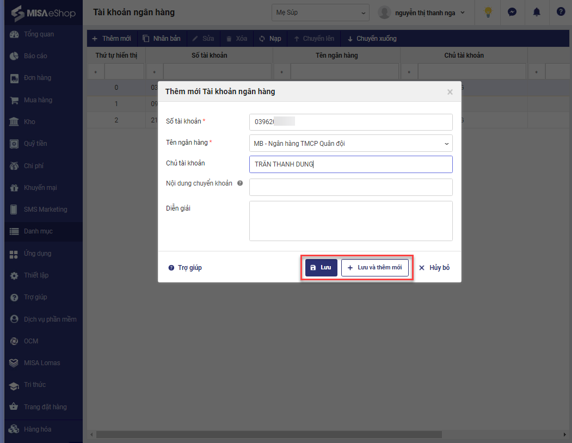Open filter operator for Chủ tài khoản column
The width and height of the screenshot is (572, 443).
pos(409,72)
